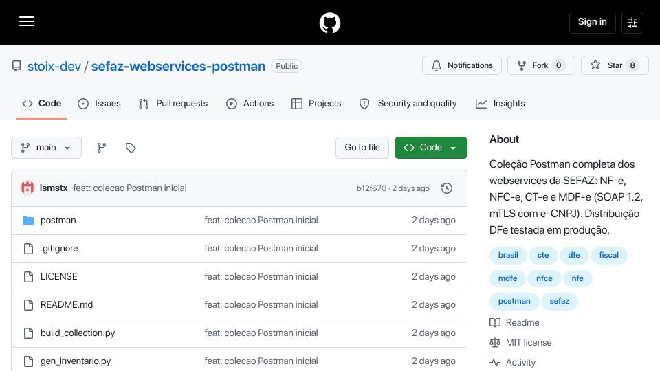Image resolution: width=660 pixels, height=371 pixels.
Task: Select the sefaz topic tag
Action: pos(560,301)
